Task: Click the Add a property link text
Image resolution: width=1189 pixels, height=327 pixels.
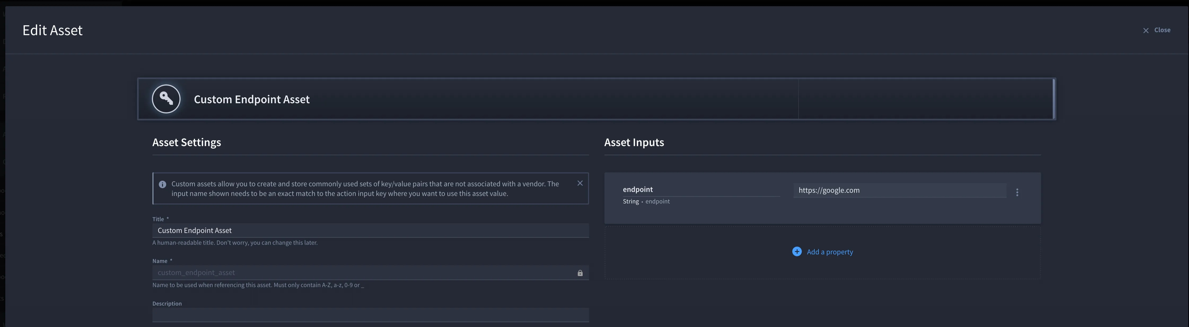Action: pos(830,252)
